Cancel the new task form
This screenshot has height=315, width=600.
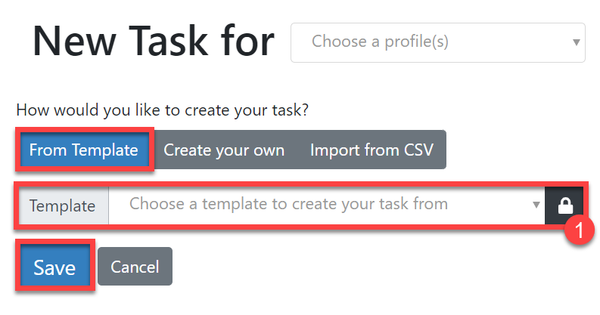click(x=135, y=267)
